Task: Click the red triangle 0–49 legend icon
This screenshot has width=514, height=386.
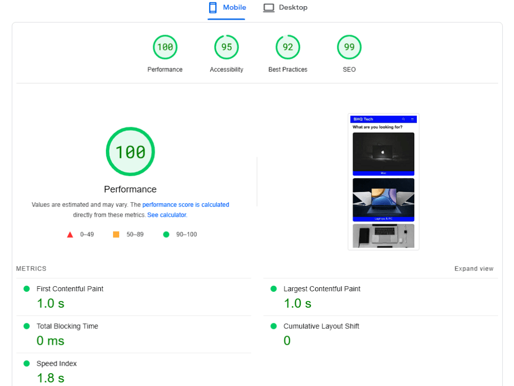Action: 70,235
